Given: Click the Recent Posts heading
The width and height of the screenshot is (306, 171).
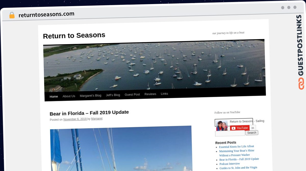Looking at the screenshot, I should click(226, 142).
